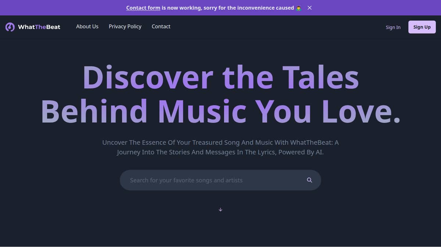Focus the song and artist search field

point(220,180)
